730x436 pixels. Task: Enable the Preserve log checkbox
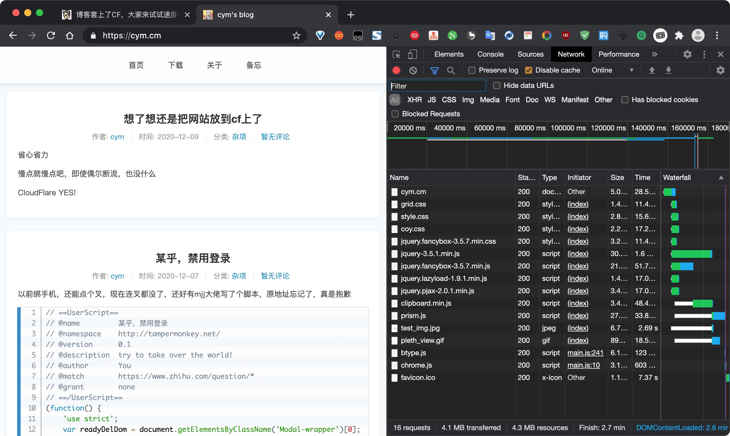coord(472,70)
